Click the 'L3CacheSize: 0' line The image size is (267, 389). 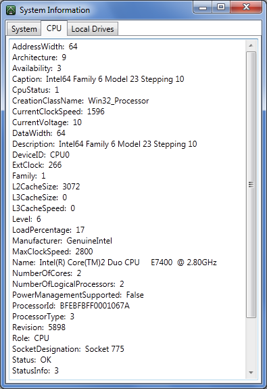pos(40,198)
